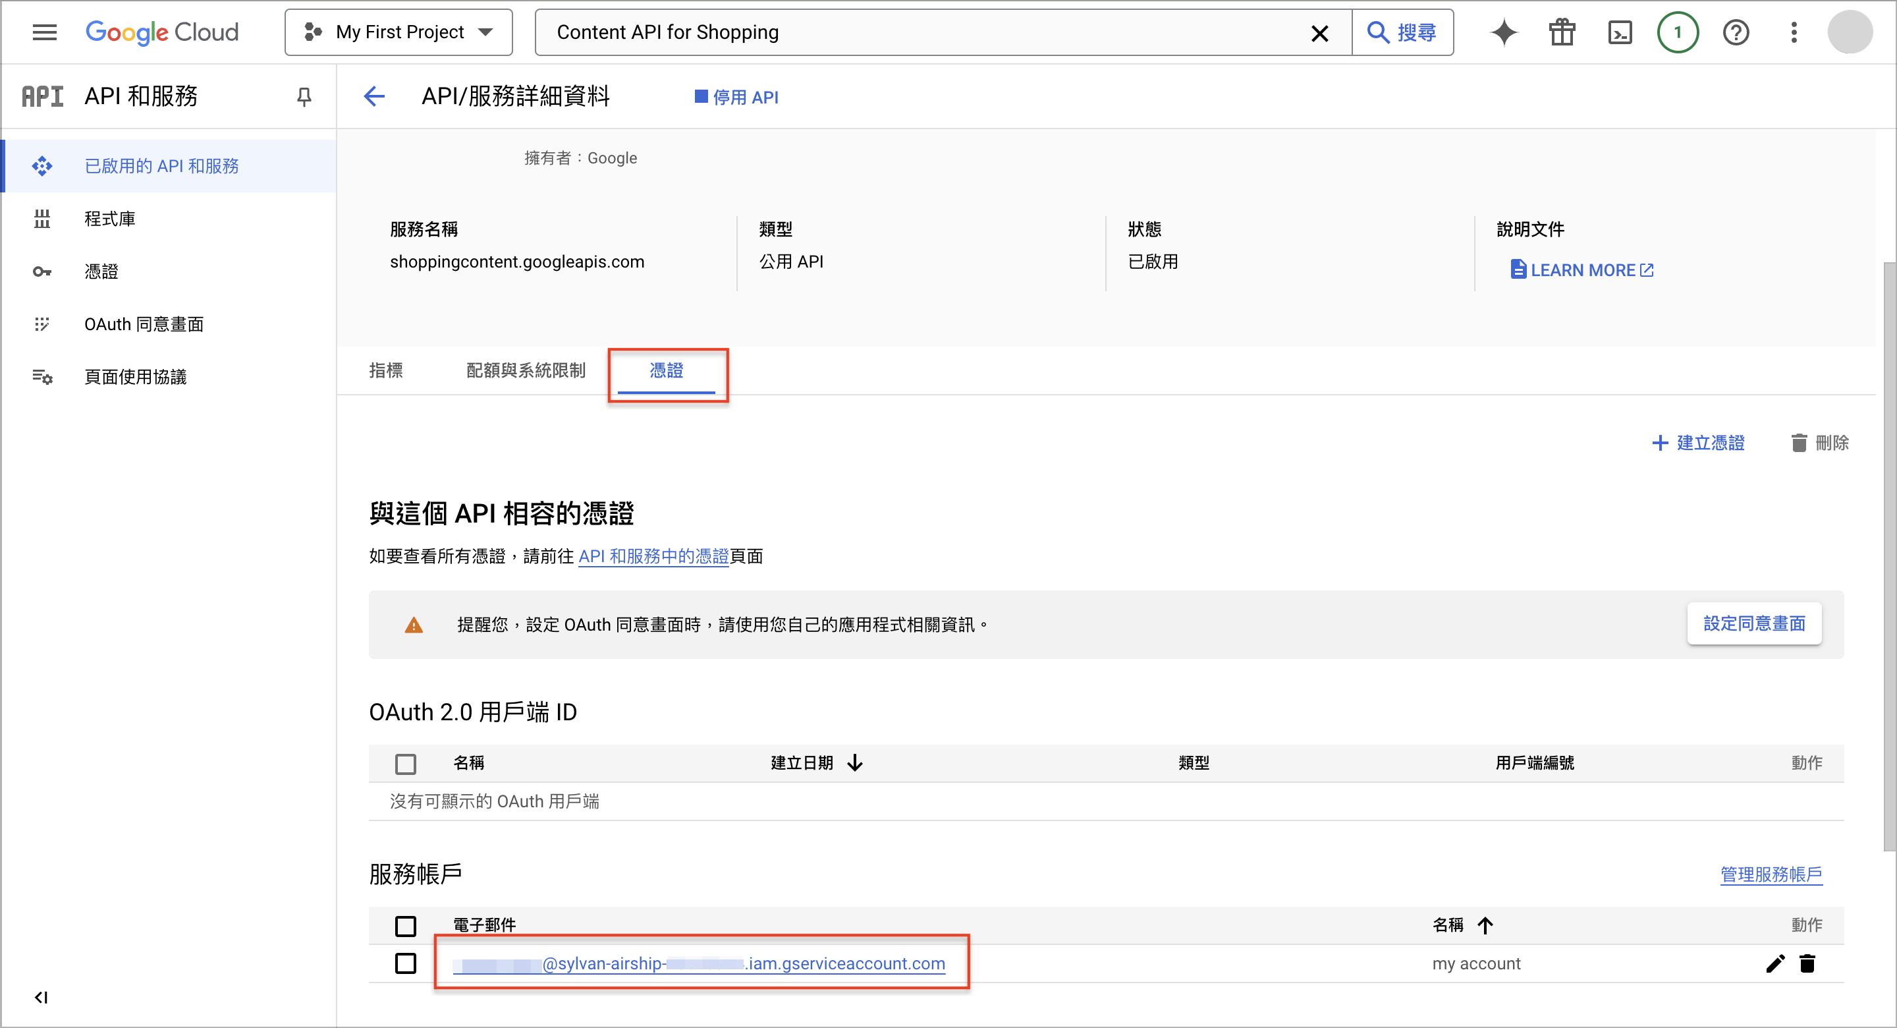Screen dimensions: 1897x1028
Task: Open the three-dot settings menu in header
Action: point(1794,32)
